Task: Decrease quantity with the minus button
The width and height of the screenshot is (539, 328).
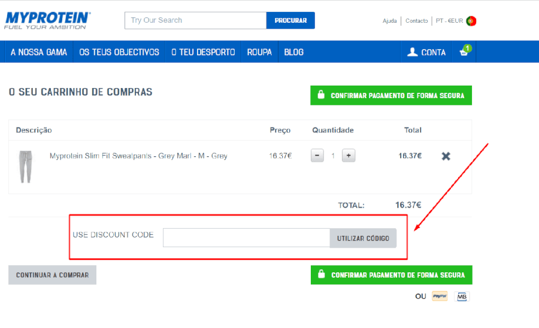Action: pyautogui.click(x=317, y=156)
